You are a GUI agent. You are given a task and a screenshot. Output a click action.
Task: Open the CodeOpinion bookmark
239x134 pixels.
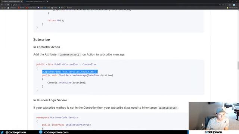coord(12,8)
